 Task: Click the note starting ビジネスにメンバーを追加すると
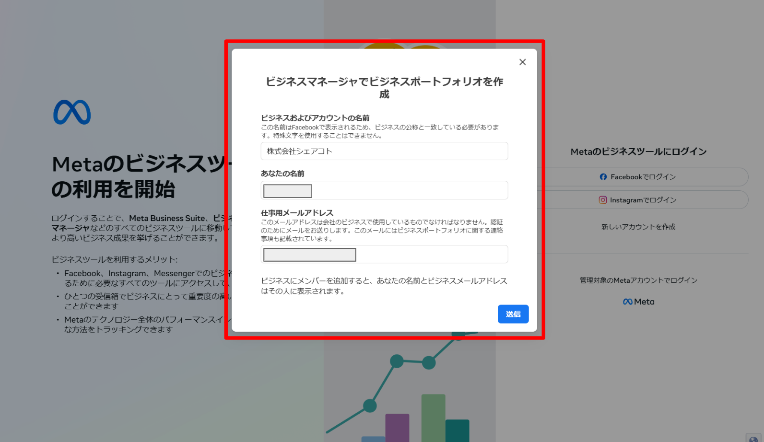click(384, 286)
